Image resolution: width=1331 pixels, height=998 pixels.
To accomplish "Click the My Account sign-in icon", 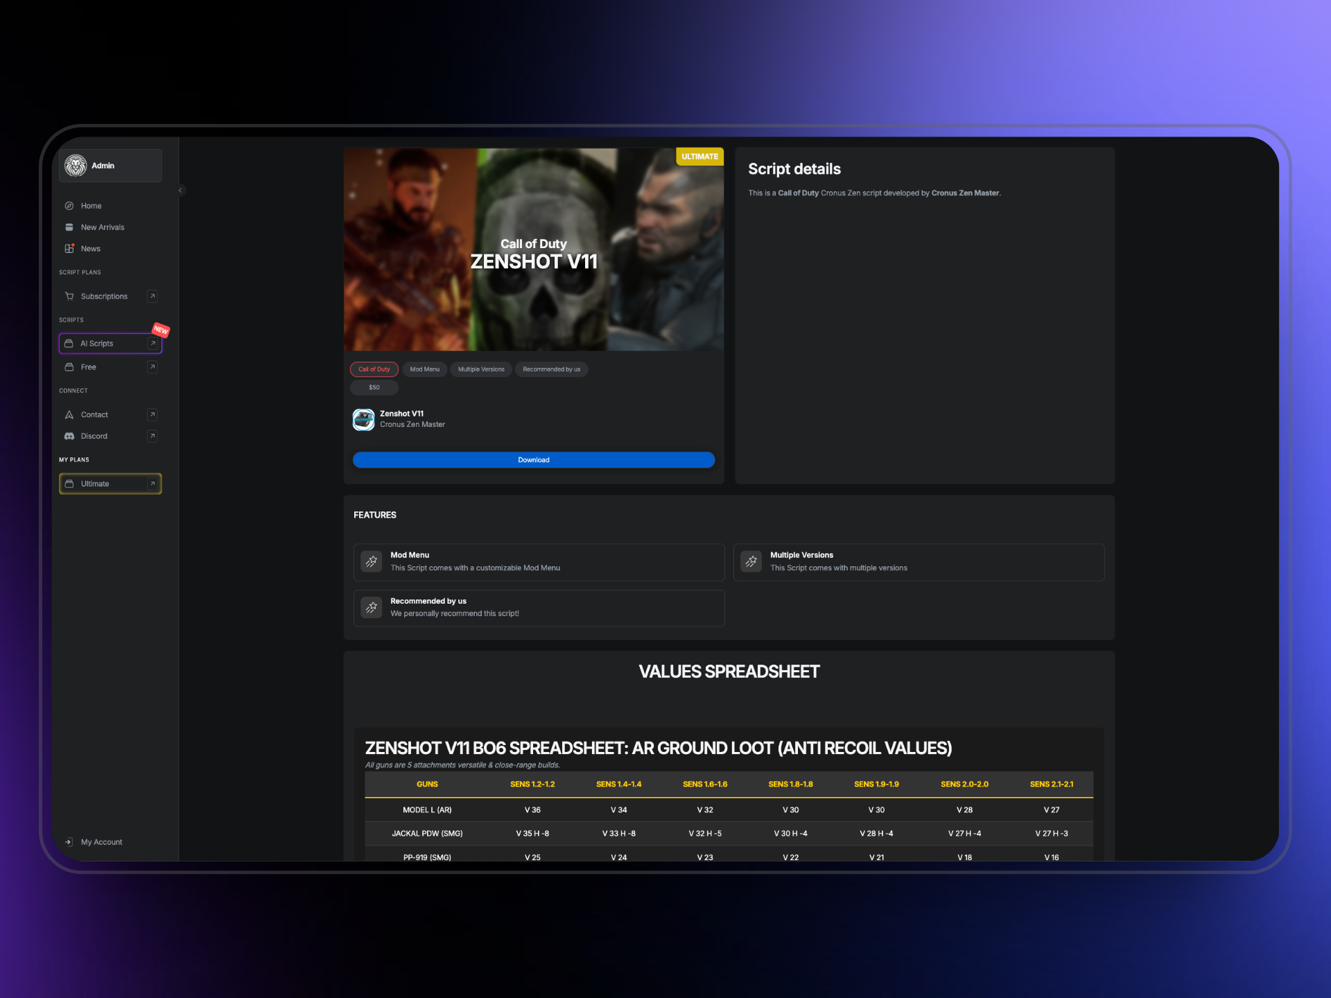I will click(x=69, y=842).
